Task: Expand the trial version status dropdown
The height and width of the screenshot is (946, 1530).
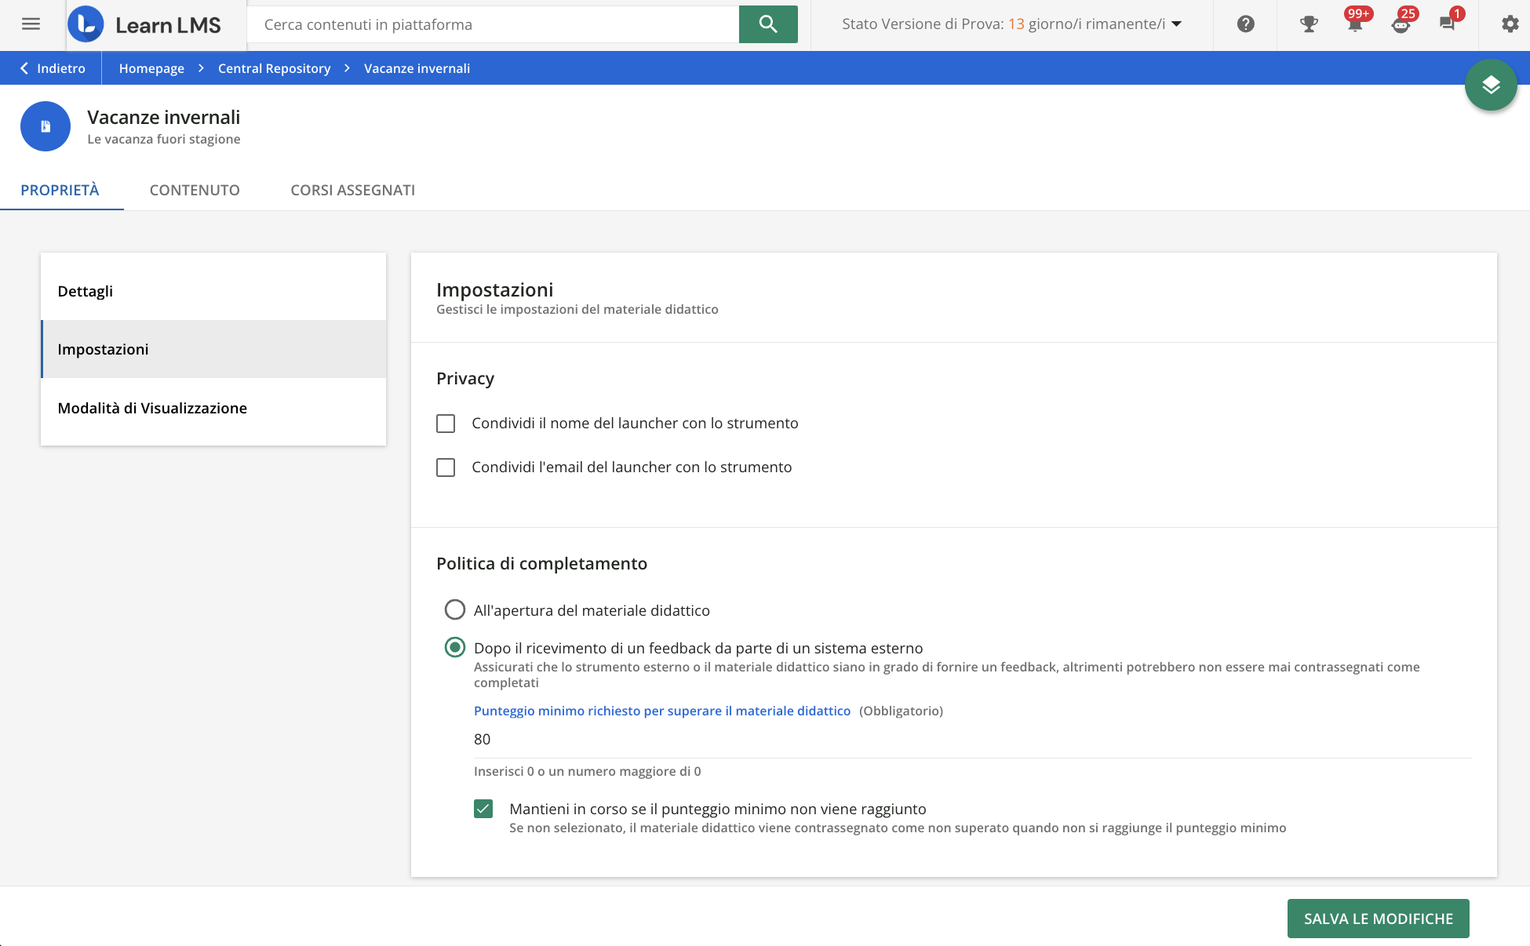Action: click(1176, 24)
